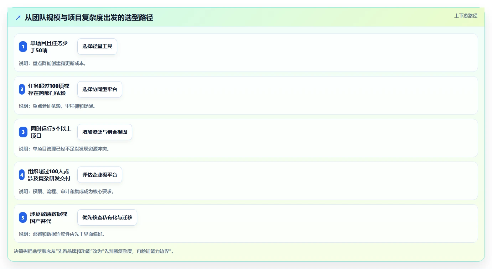The height and width of the screenshot is (269, 492).
Task: Click the footer summary about 决策树把选型顺序
Action: 94,251
